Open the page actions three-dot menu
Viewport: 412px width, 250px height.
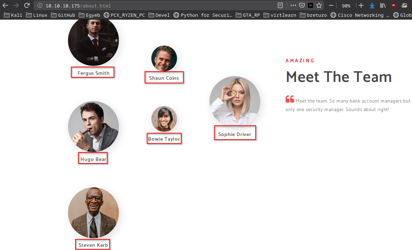coord(293,5)
